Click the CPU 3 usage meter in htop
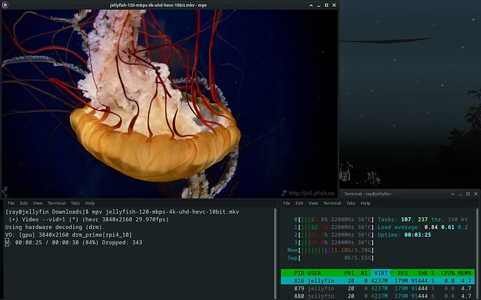This screenshot has width=481, height=300. 334,242
